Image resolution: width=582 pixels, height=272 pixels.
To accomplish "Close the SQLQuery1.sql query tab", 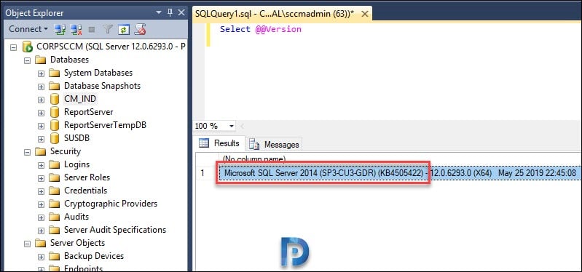I will pyautogui.click(x=364, y=14).
